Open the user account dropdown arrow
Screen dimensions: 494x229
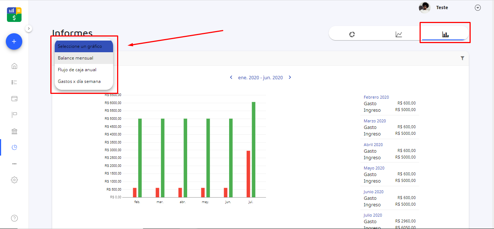[478, 8]
